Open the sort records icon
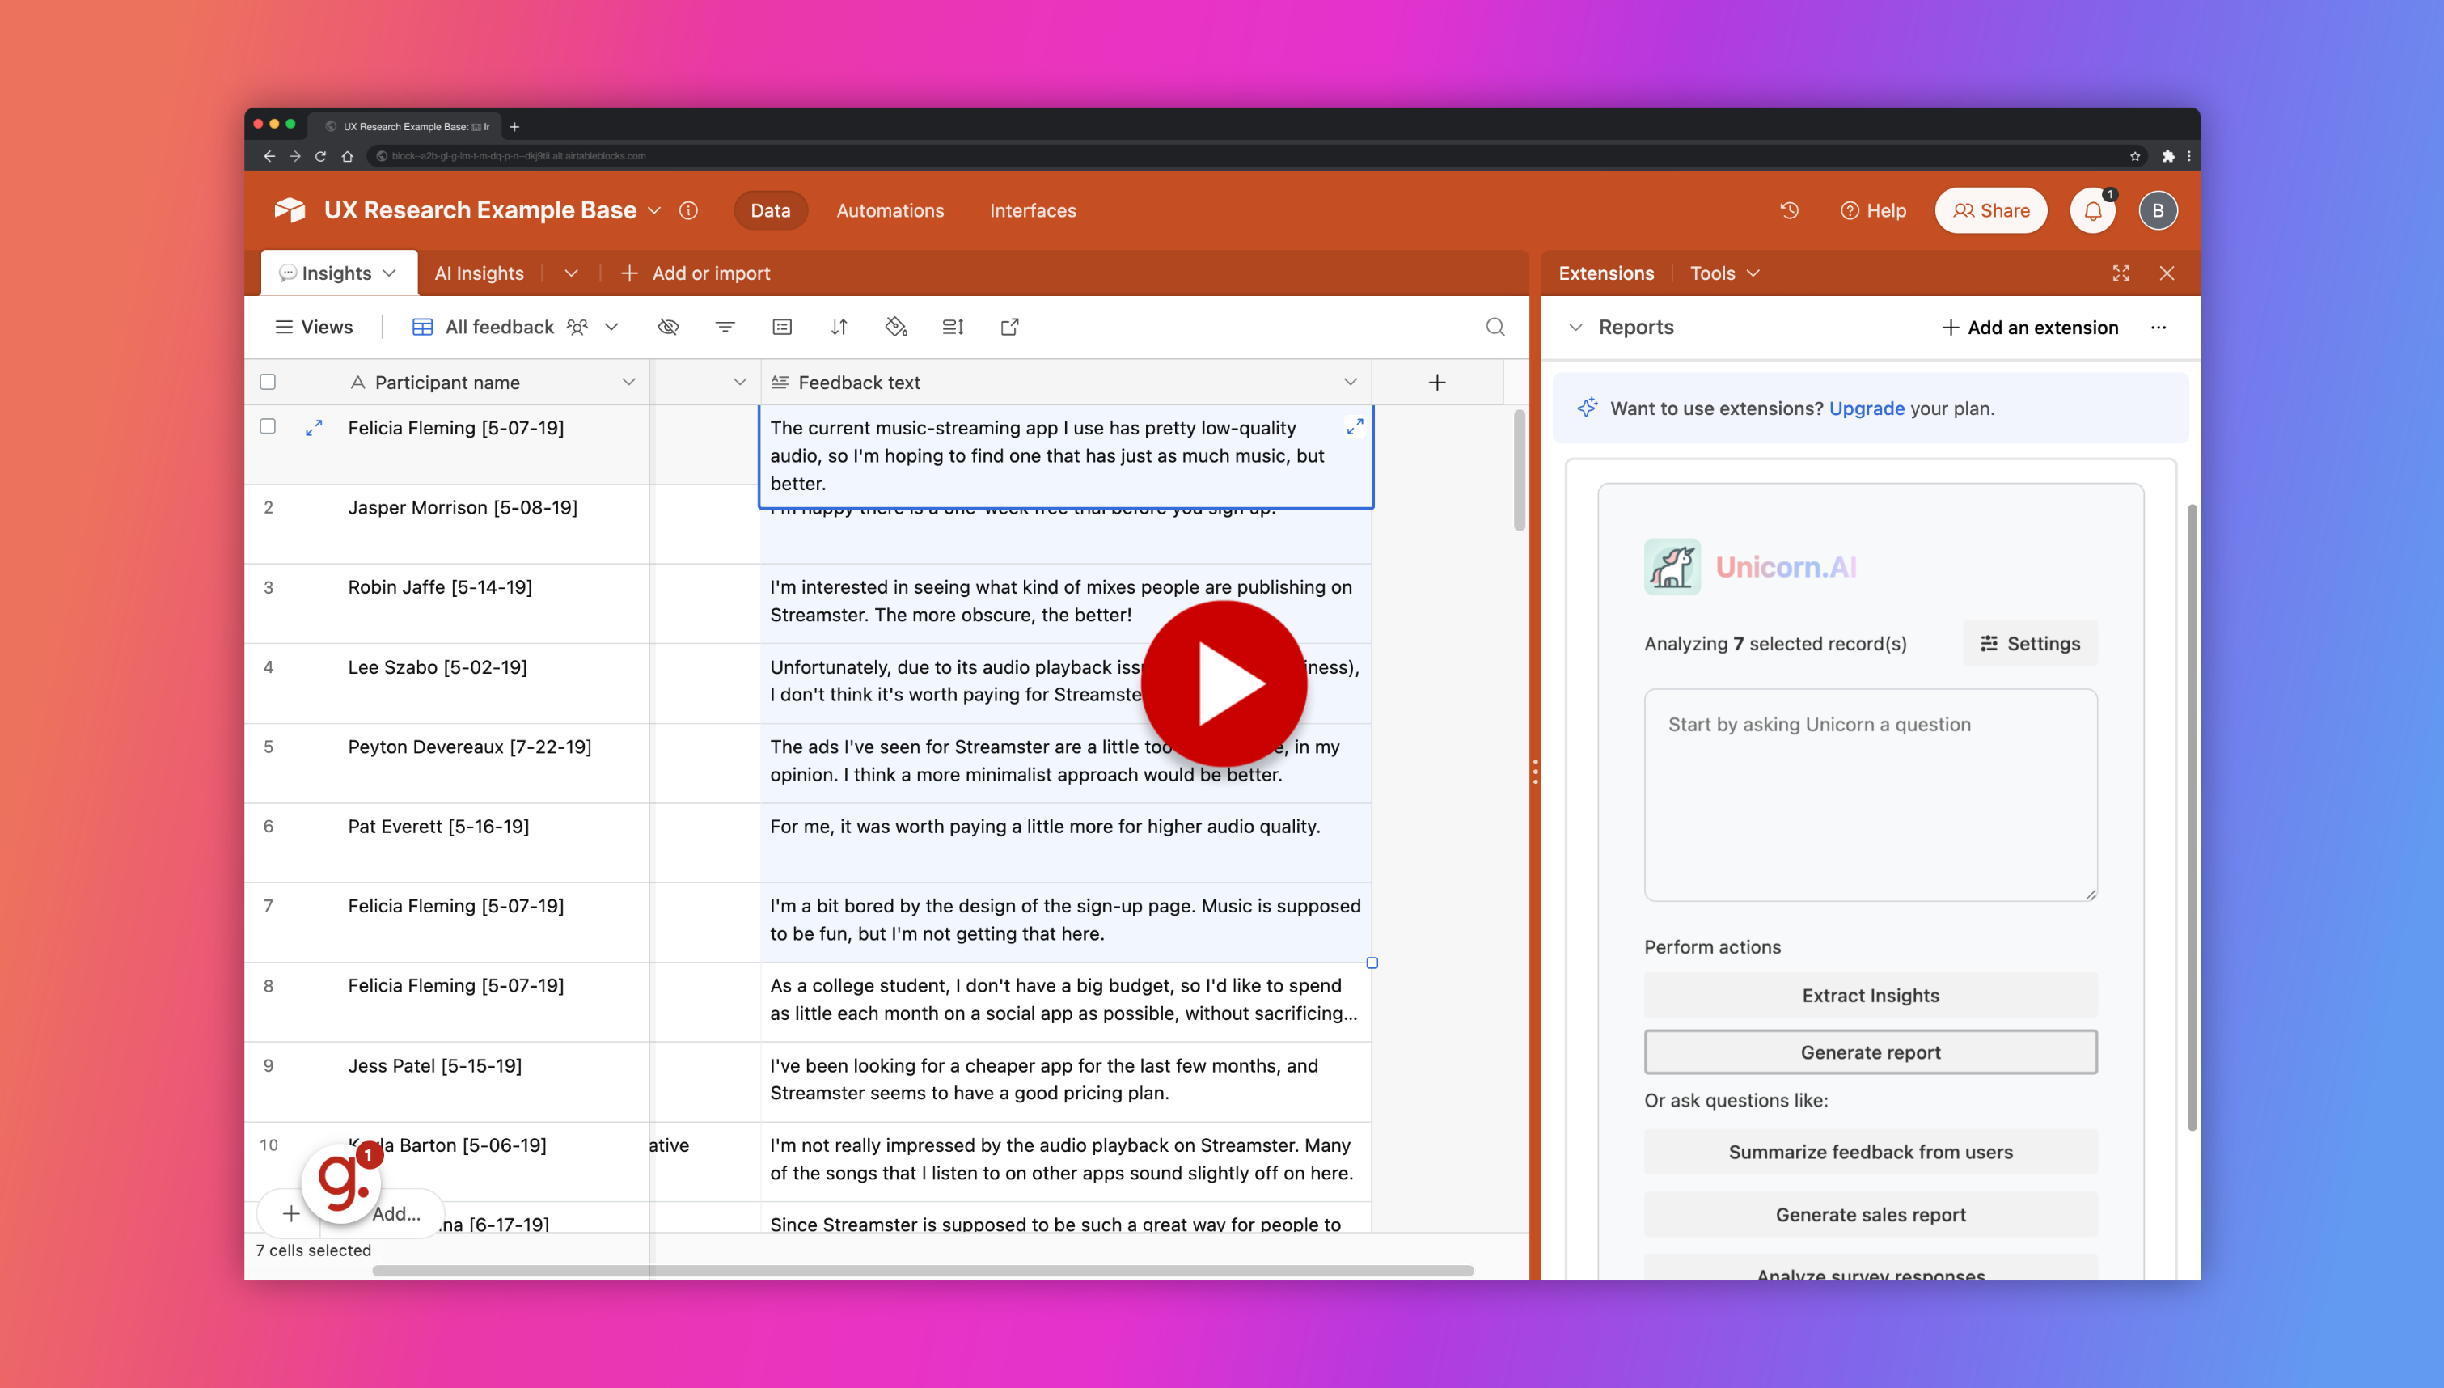Screen dimensions: 2444x1388 pyautogui.click(x=839, y=327)
